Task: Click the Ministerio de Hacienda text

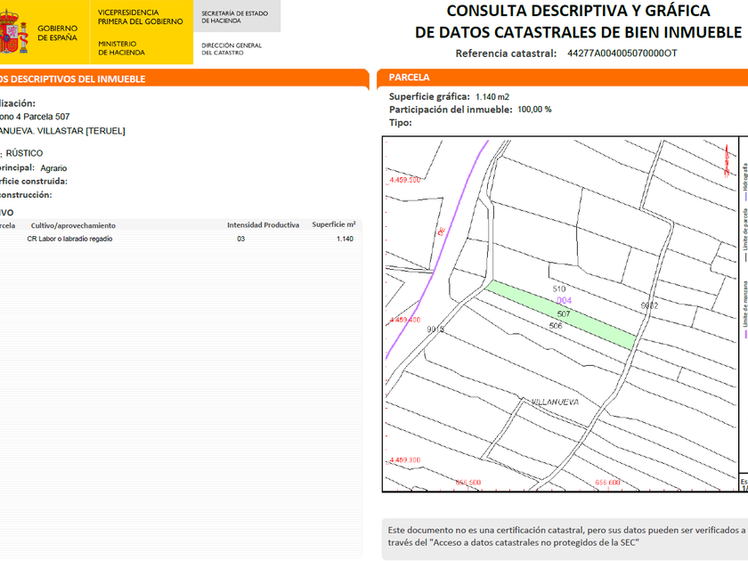Action: tap(121, 48)
